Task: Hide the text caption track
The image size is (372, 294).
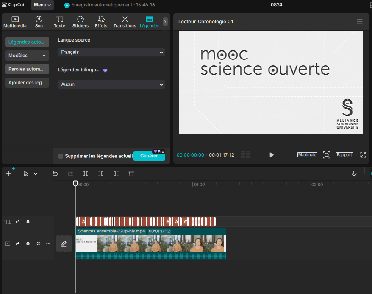Action: (x=28, y=221)
